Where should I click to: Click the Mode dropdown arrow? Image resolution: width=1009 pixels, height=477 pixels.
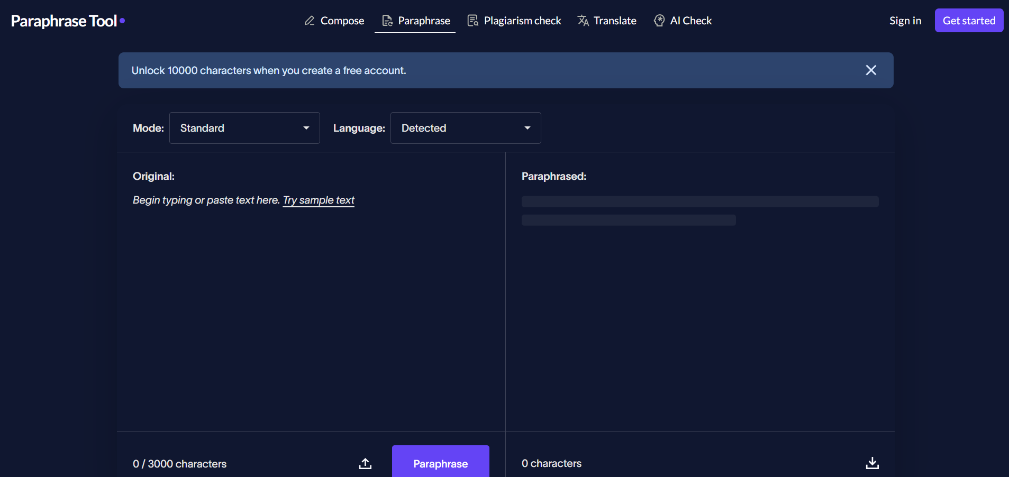306,128
